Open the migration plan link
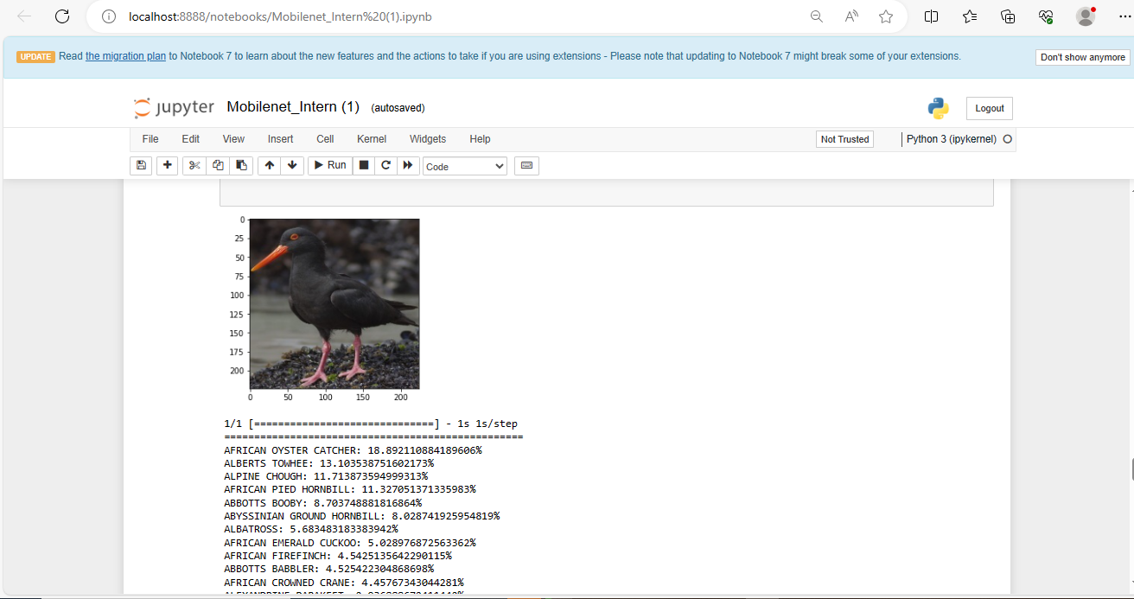The width and height of the screenshot is (1134, 599). tap(125, 56)
